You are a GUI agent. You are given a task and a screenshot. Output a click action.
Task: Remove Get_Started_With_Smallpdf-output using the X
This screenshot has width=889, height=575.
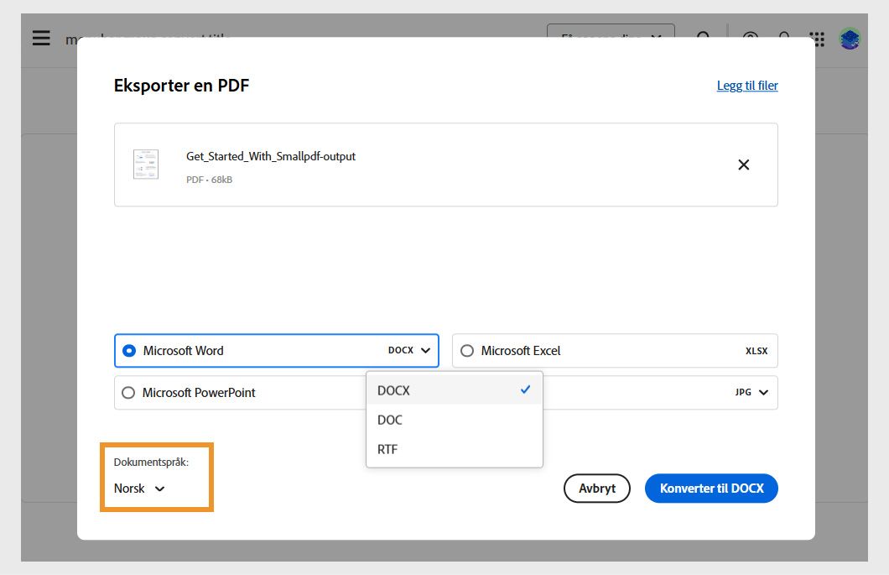point(743,165)
